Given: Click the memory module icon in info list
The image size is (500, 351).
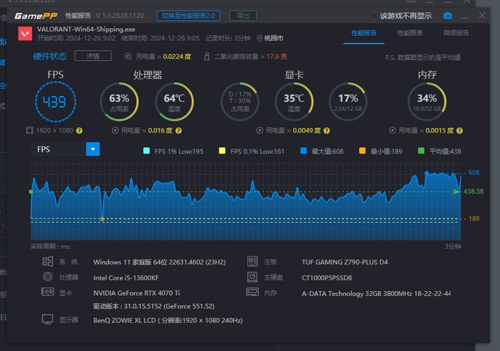Looking at the screenshot, I should (253, 292).
